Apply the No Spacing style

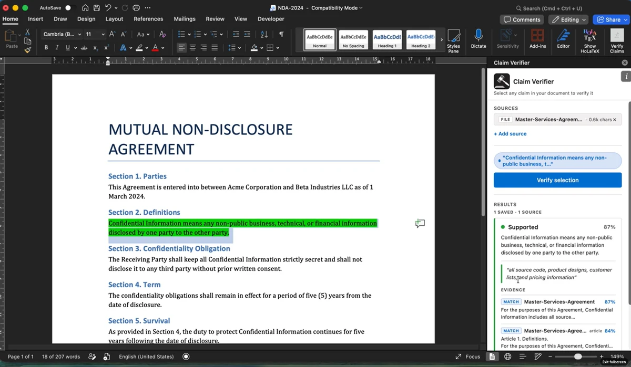(x=353, y=40)
